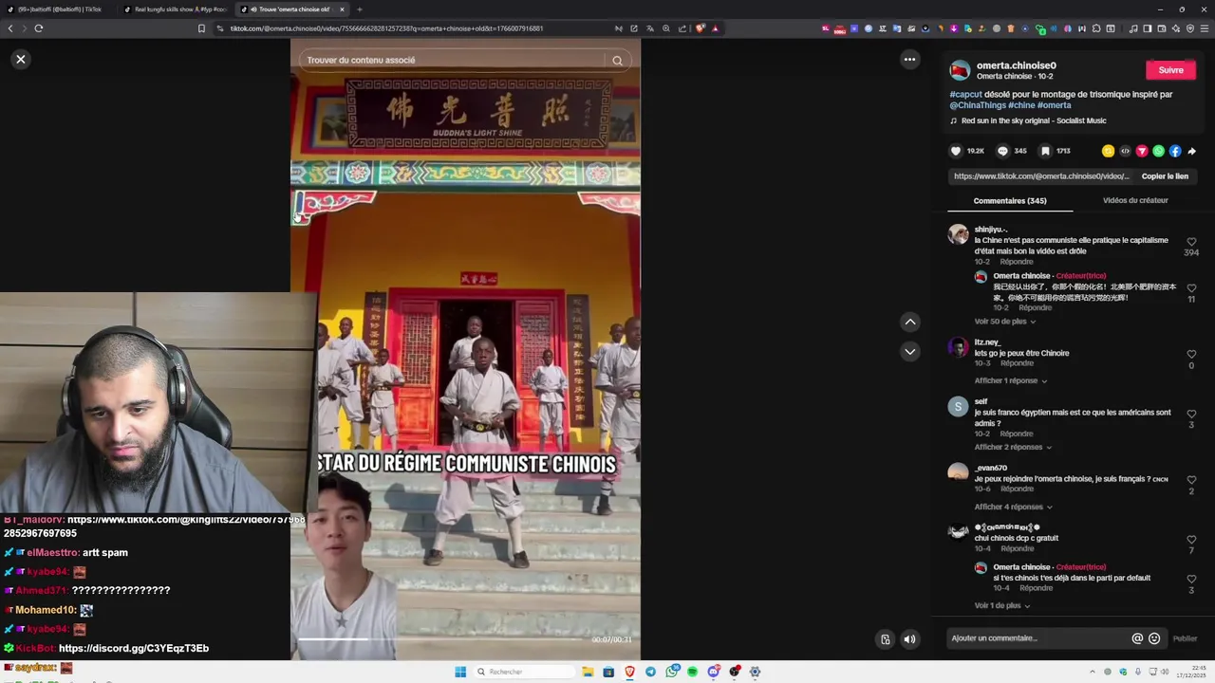Open Spotify from the taskbar
The width and height of the screenshot is (1215, 683).
pyautogui.click(x=692, y=672)
